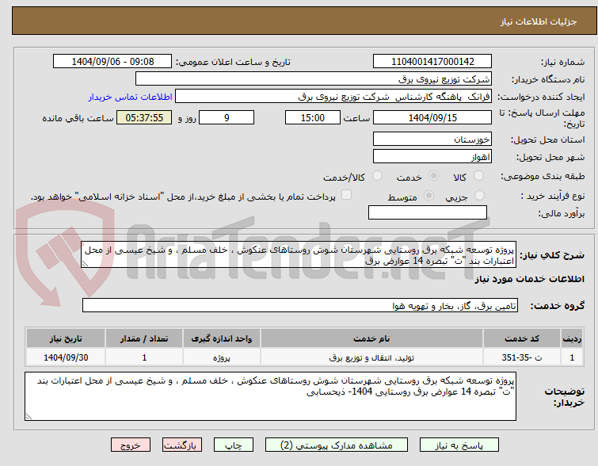Click the unit cell پروژه
This screenshot has height=466, width=598.
coord(221,357)
